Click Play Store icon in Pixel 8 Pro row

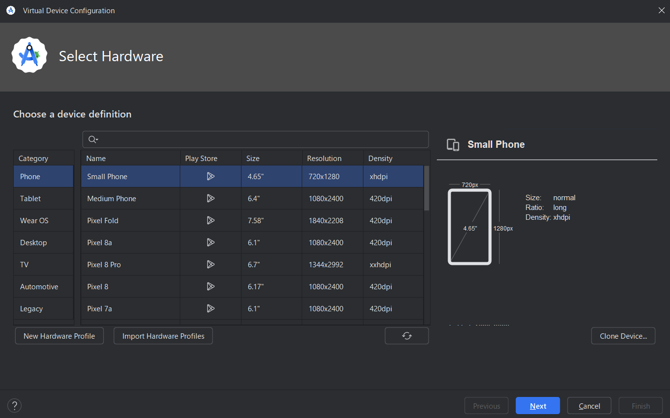211,264
